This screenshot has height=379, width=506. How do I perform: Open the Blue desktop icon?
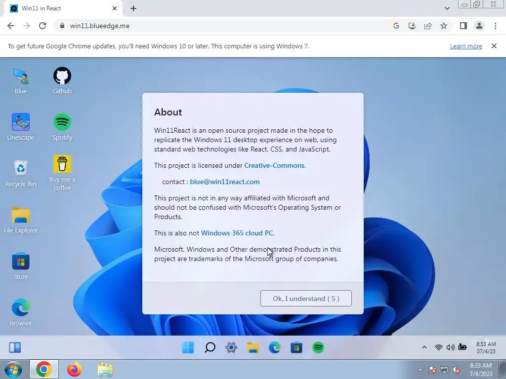coord(21,80)
